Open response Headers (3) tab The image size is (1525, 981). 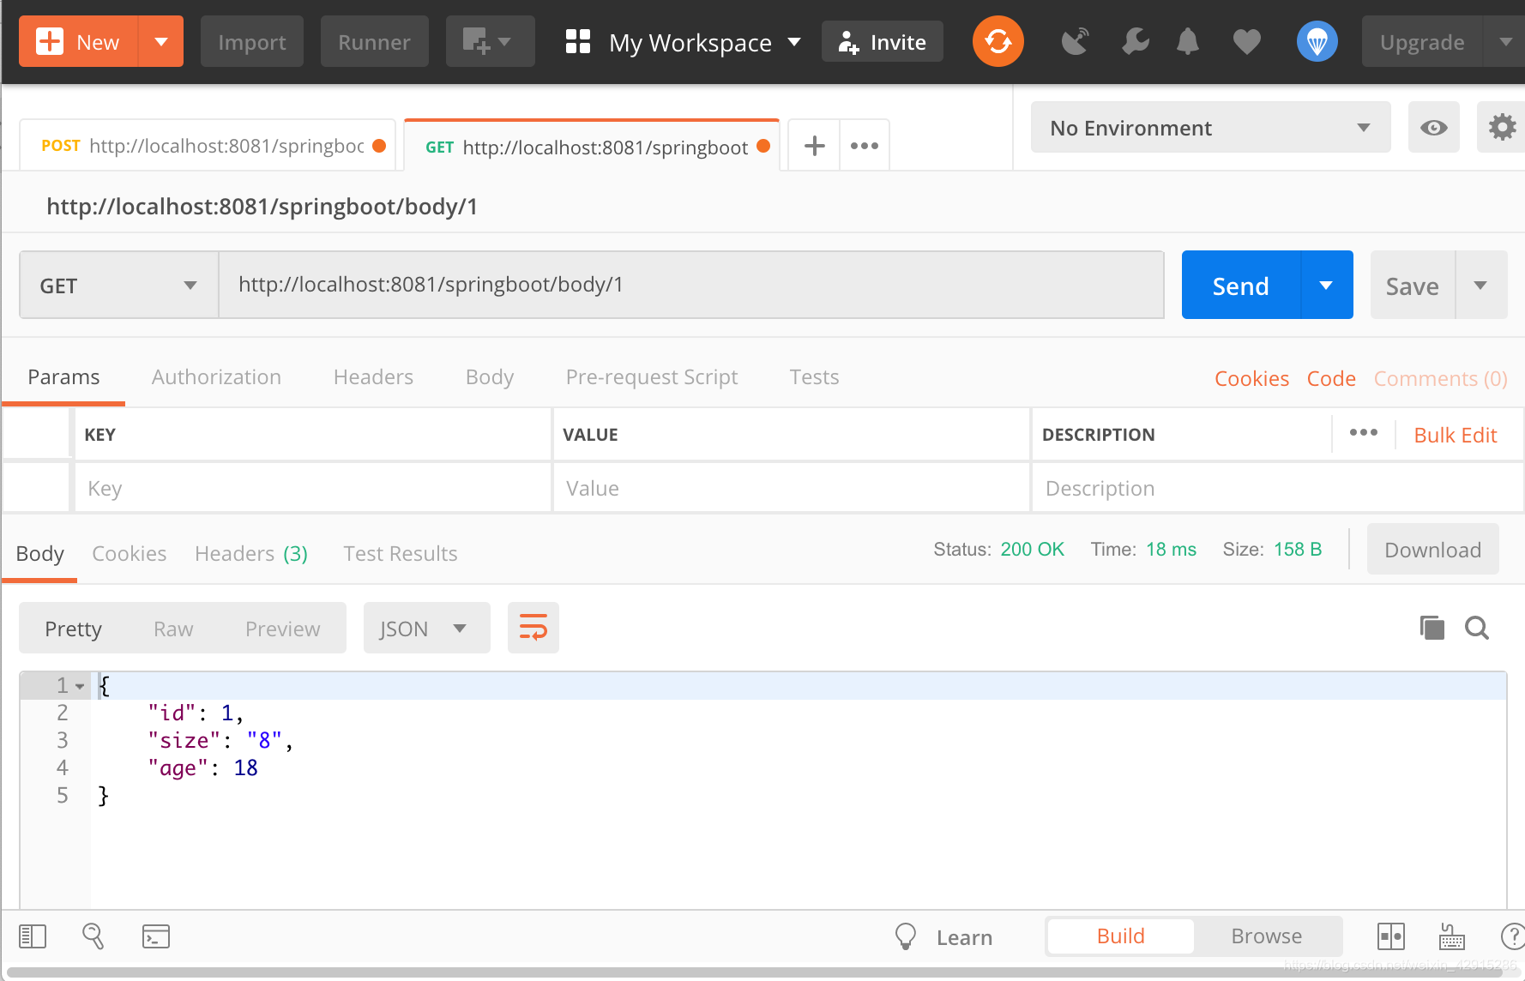(251, 553)
